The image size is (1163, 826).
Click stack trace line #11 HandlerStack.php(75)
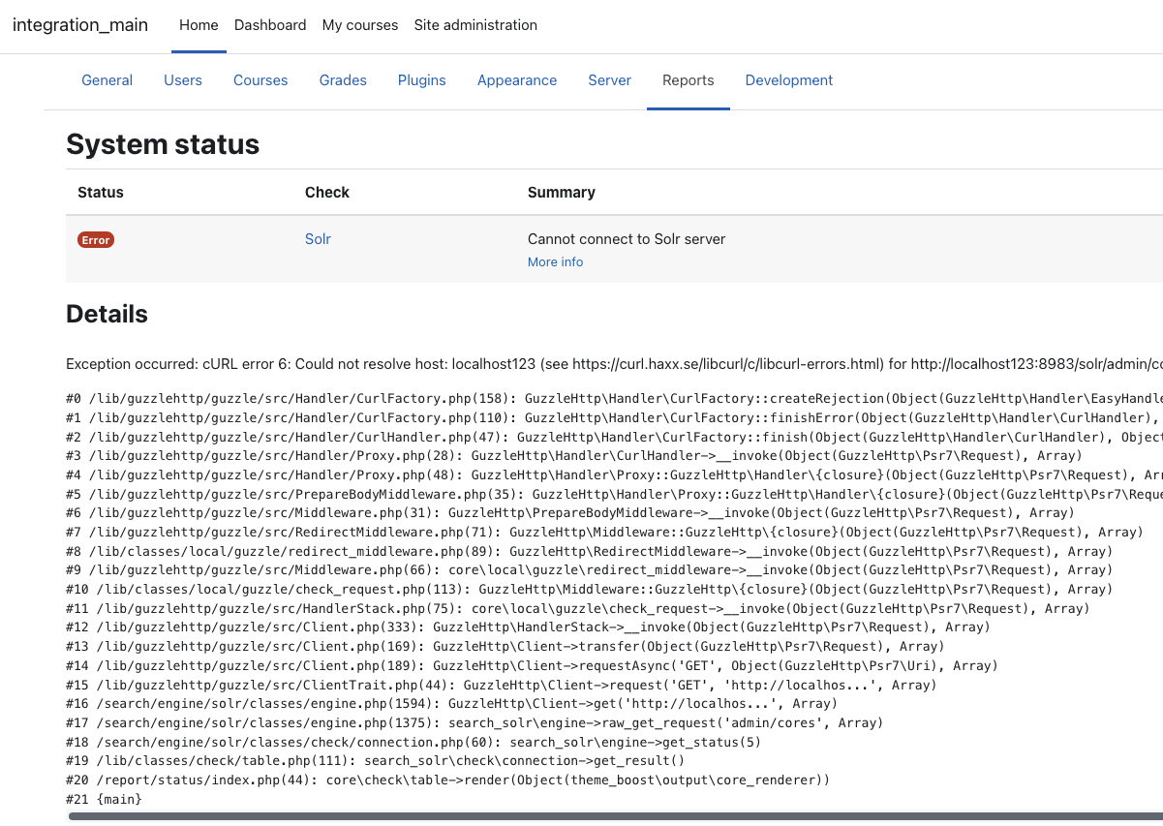578,608
